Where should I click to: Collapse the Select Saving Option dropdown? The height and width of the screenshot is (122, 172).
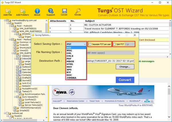click(84, 44)
